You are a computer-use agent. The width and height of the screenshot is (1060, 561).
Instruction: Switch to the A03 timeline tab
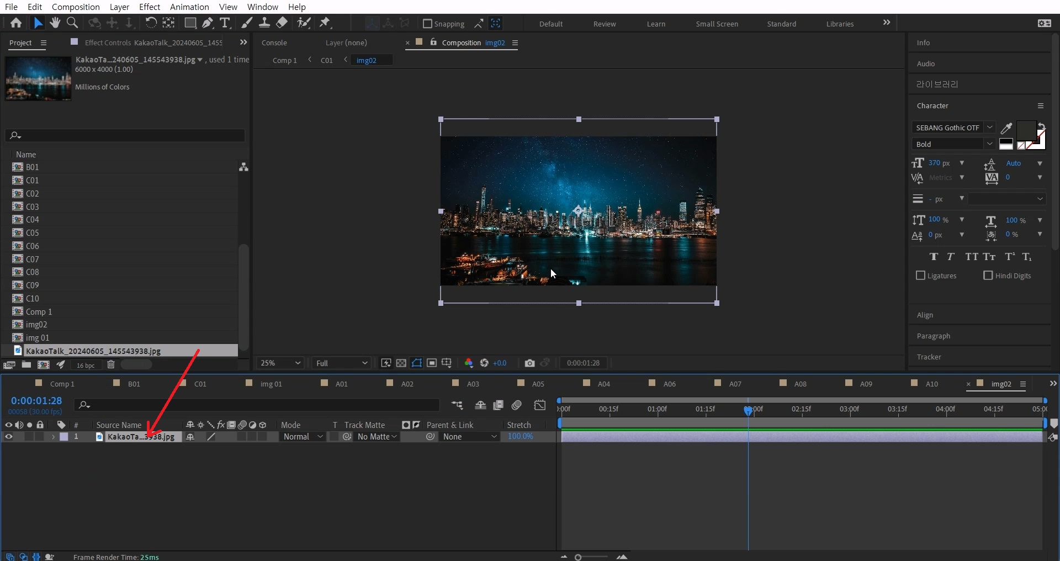[473, 384]
